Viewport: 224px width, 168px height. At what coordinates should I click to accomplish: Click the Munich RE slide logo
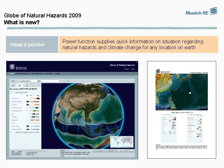tap(201, 11)
